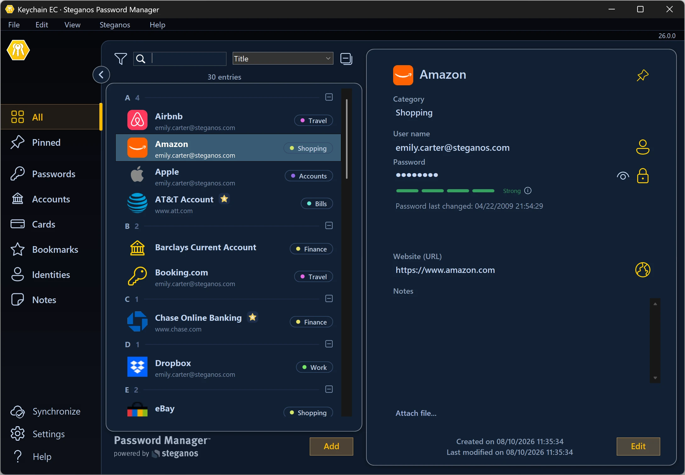Collapse the C group
685x475 pixels.
[x=329, y=299]
